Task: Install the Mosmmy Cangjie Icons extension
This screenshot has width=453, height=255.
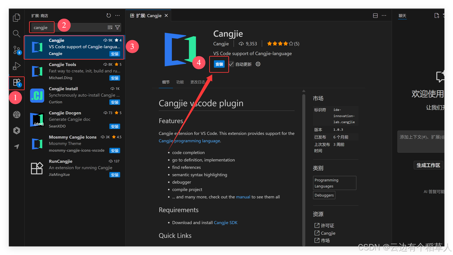Action: (115, 151)
